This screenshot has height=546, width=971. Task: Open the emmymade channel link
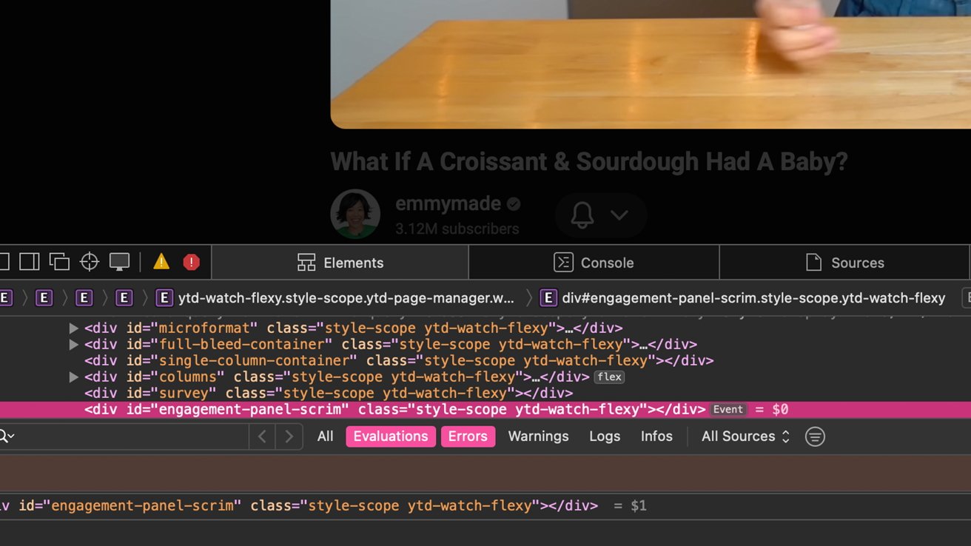point(448,203)
